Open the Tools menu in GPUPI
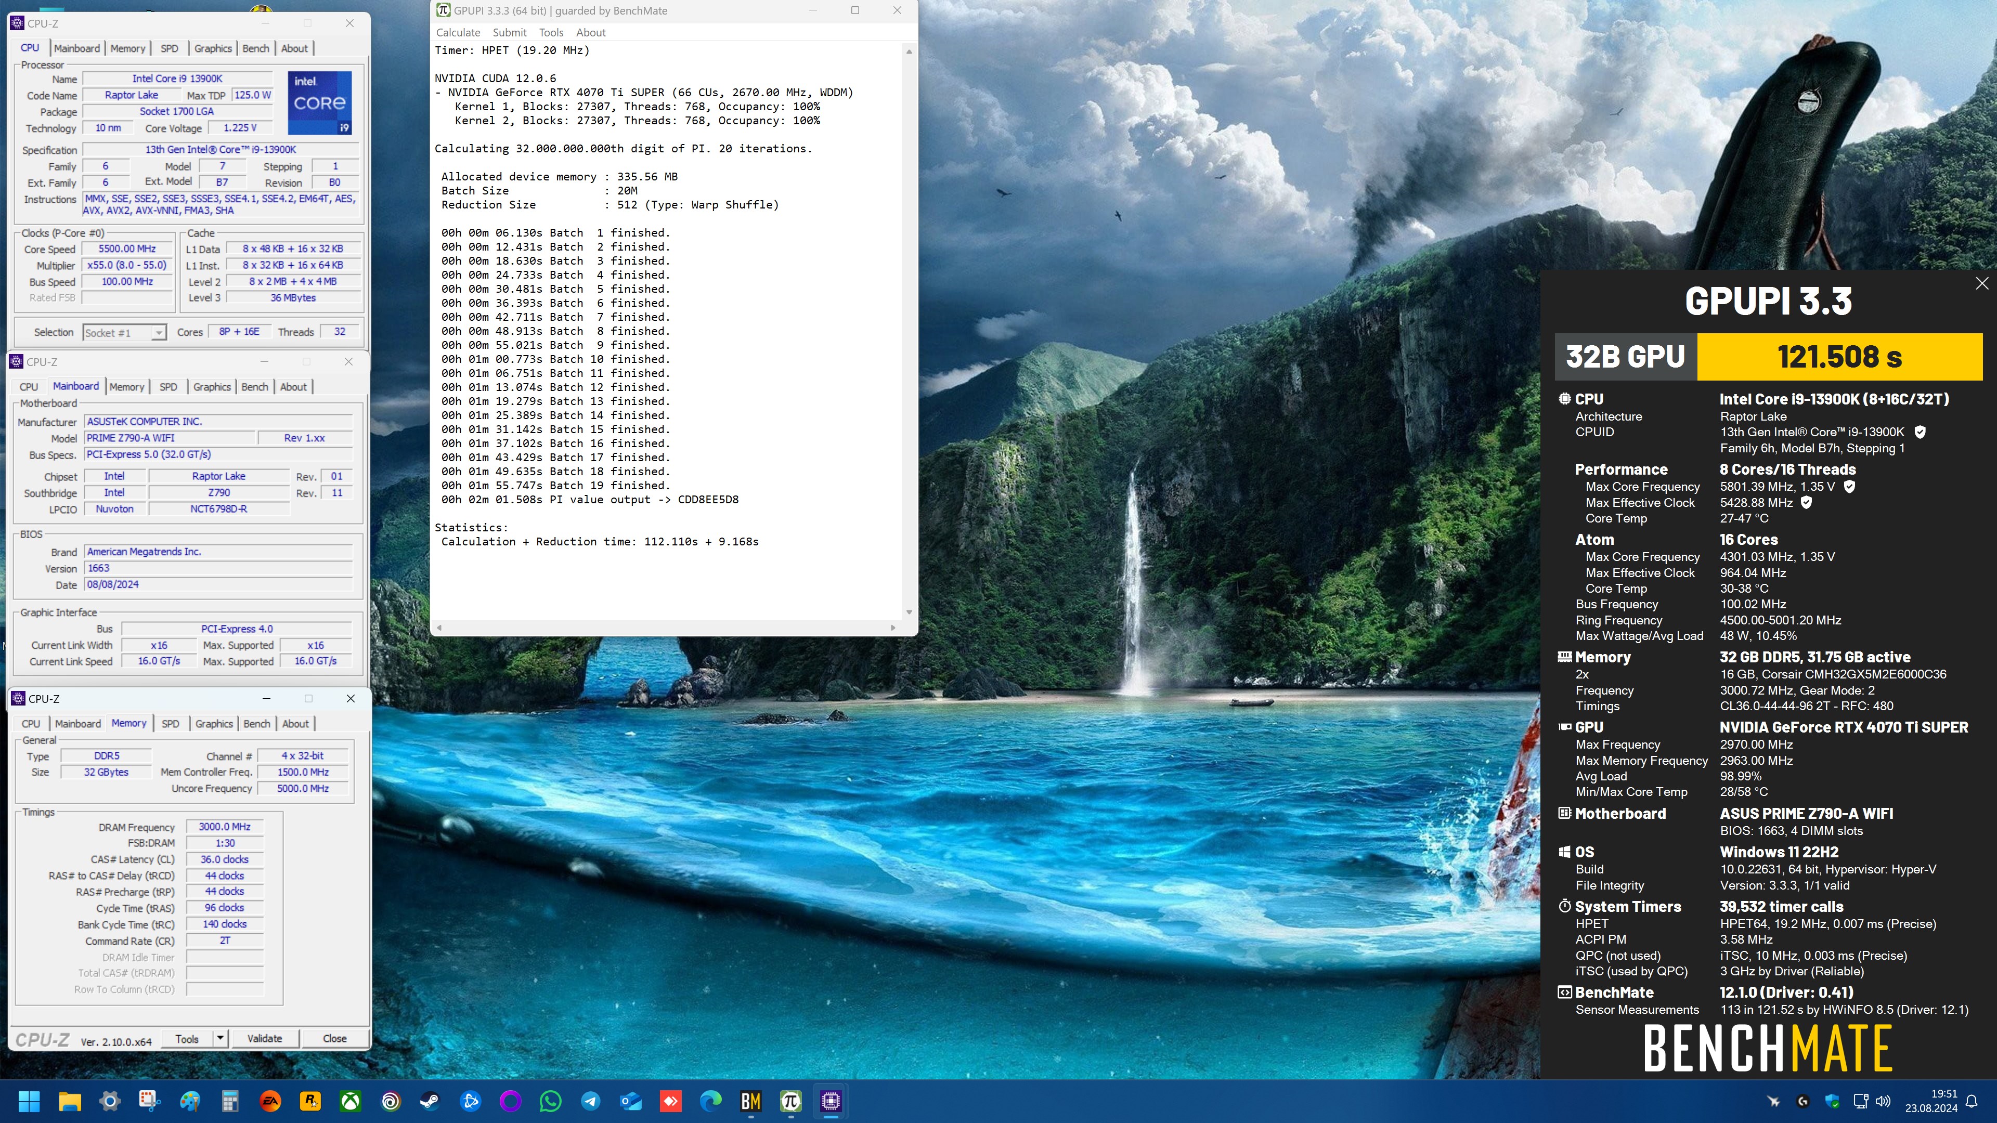 click(x=551, y=33)
